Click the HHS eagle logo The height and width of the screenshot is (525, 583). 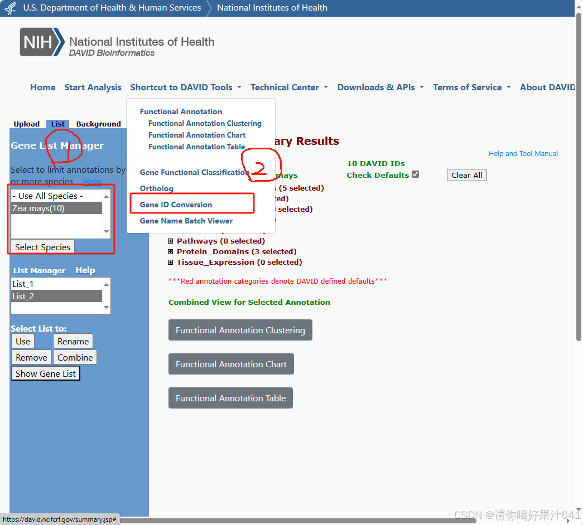click(10, 8)
